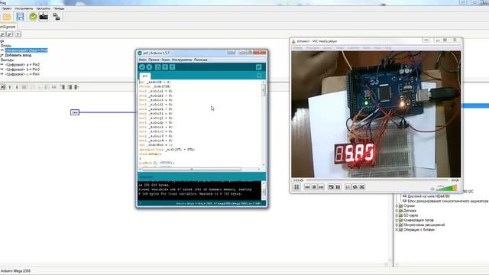This screenshot has height=275, width=489.
Task: Create a new sketch in Arduino IDE toolbar
Action: tap(158, 67)
